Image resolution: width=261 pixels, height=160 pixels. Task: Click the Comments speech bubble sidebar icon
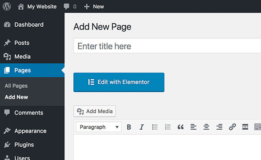7,113
